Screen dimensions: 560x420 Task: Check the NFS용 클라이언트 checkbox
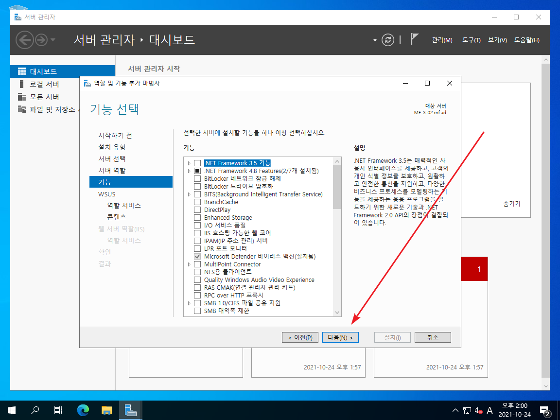197,272
